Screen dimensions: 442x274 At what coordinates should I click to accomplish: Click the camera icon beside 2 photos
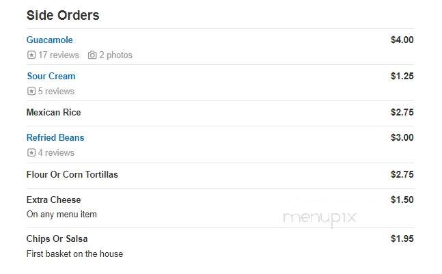[92, 55]
